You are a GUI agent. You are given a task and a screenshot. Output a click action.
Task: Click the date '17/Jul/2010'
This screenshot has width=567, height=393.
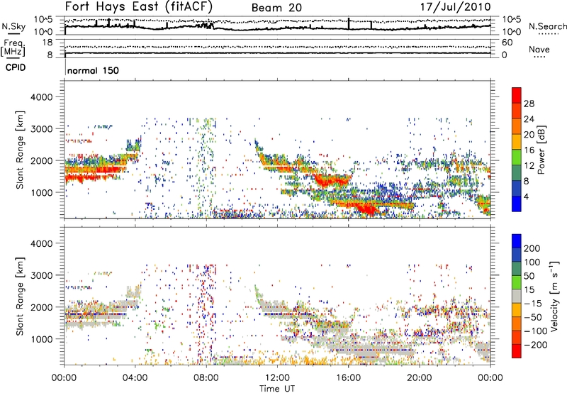(456, 7)
